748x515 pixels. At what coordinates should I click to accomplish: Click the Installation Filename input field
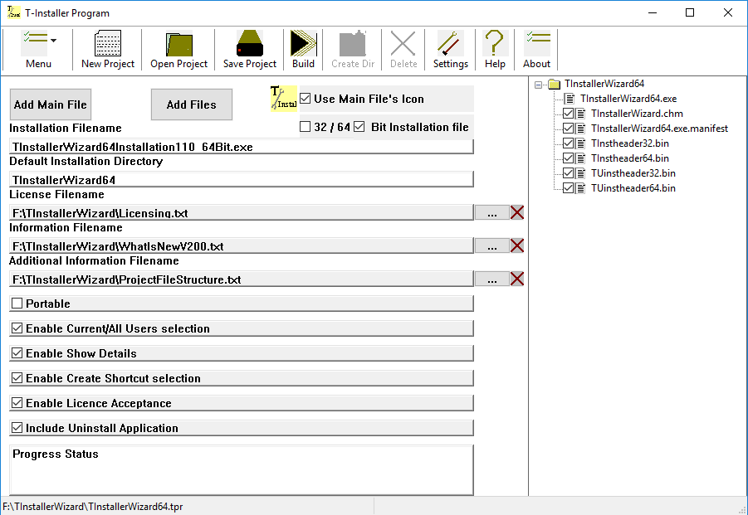coord(242,146)
